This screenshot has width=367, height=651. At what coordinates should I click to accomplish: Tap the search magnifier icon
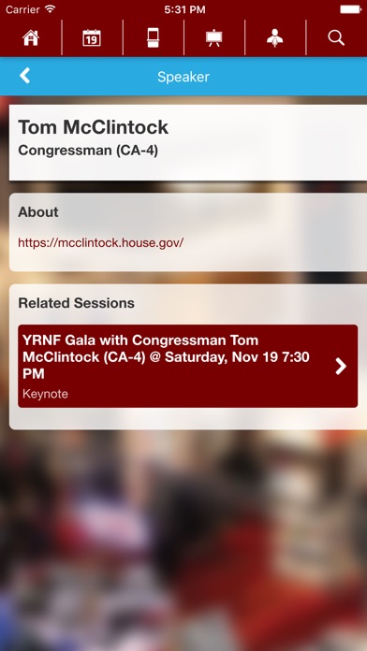pos(336,37)
